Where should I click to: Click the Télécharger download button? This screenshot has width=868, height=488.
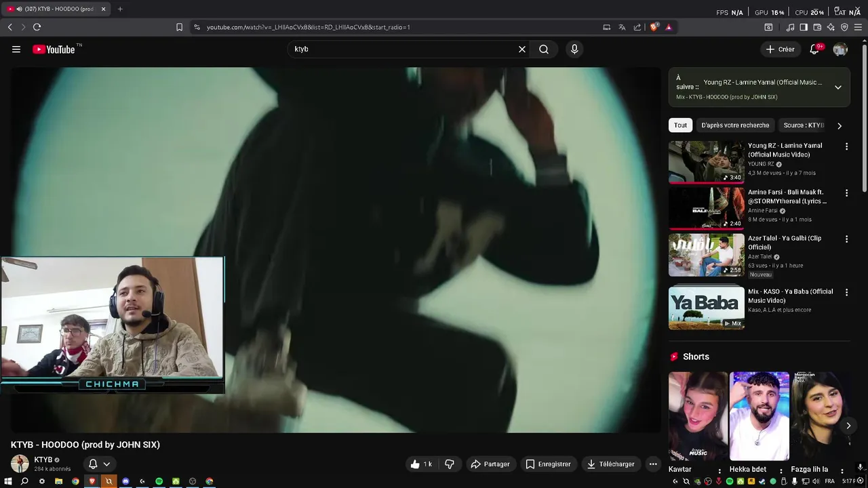click(610, 464)
